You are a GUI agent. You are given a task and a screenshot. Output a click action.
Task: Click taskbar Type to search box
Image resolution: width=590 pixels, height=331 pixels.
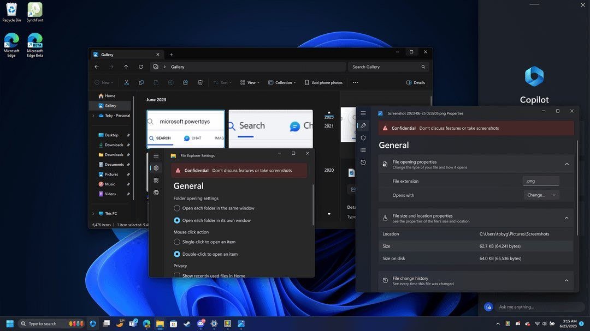click(51, 323)
